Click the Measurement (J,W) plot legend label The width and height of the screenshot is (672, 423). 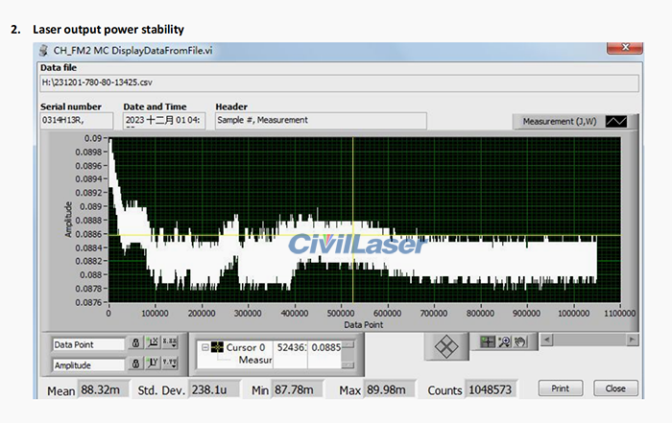point(560,122)
